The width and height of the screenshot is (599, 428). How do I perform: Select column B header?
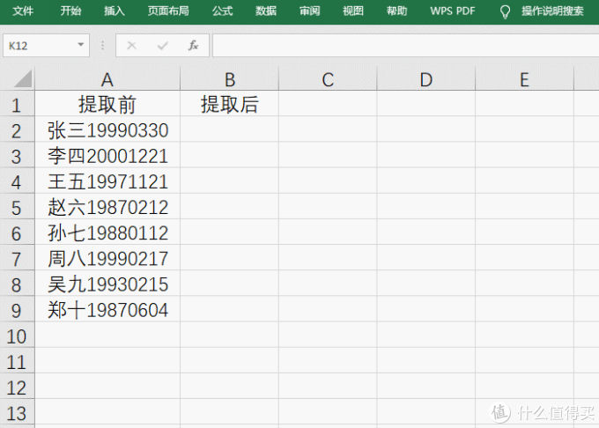pos(230,79)
